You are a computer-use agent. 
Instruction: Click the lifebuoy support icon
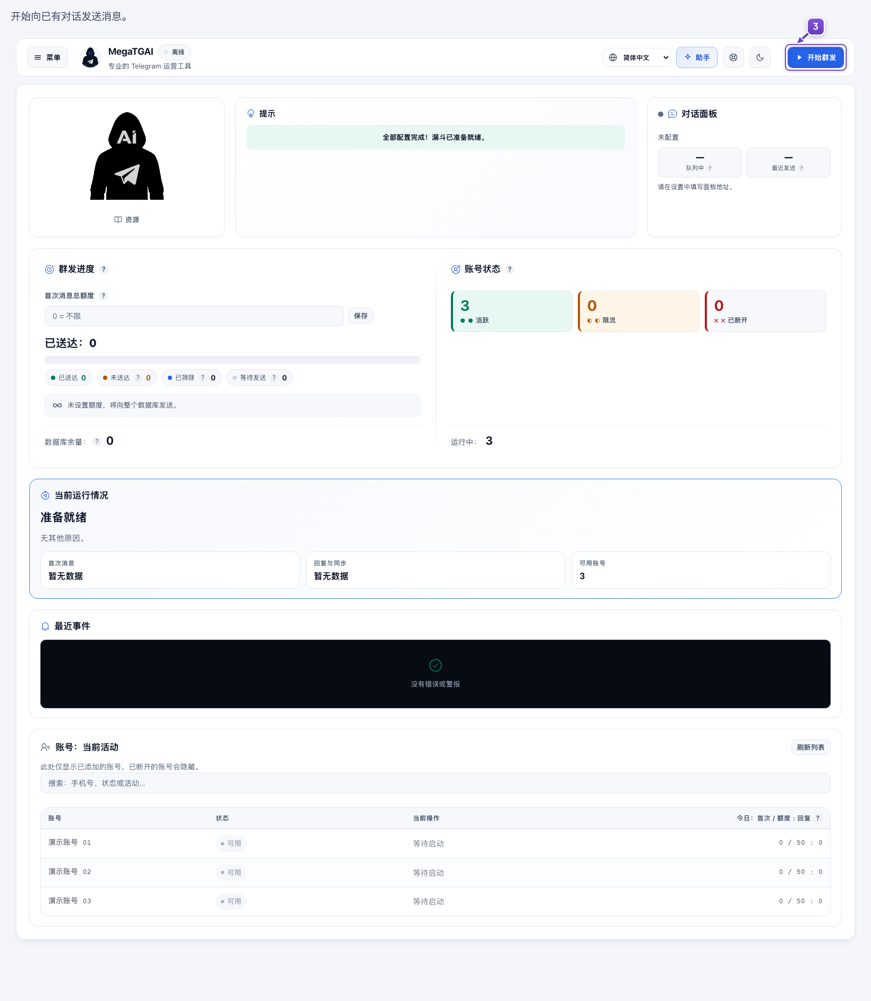(x=733, y=57)
